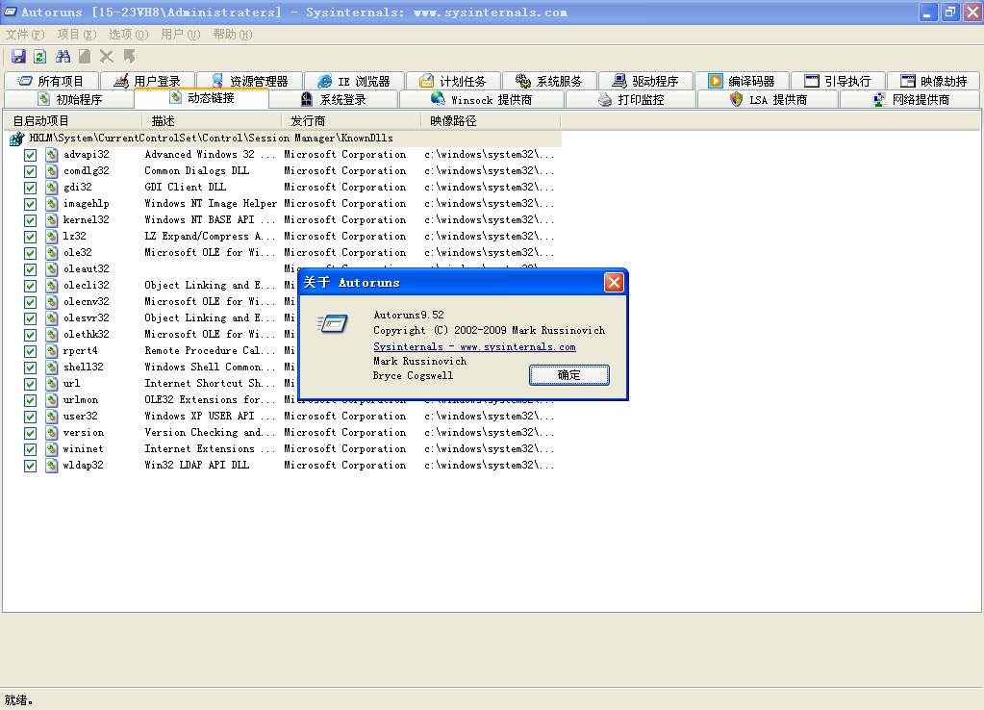This screenshot has height=710, width=984.
Task: Click the file icon next to oleaut32
Action: pos(51,268)
